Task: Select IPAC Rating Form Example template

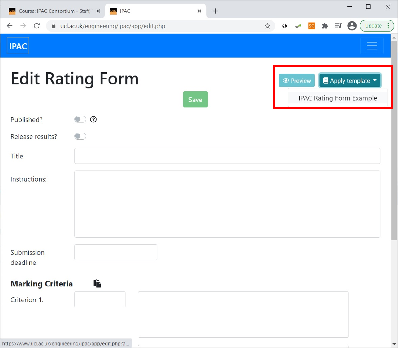Action: tap(338, 98)
